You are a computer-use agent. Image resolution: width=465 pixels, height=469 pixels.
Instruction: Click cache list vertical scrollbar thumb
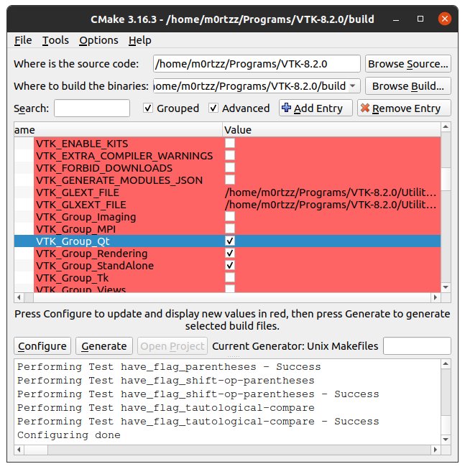click(446, 179)
